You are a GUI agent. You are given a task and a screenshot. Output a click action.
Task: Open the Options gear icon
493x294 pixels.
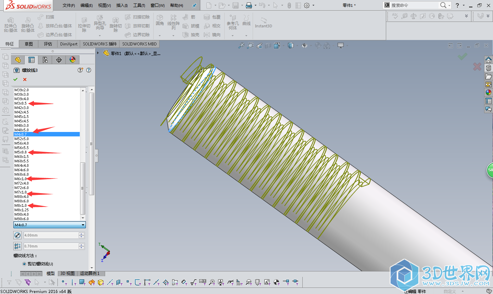(x=307, y=5)
